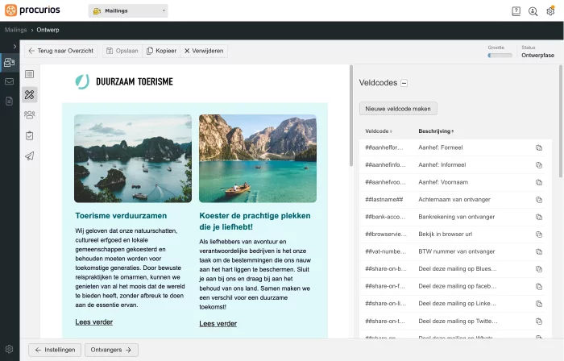
Task: Go to Ontvangers step
Action: (111, 350)
